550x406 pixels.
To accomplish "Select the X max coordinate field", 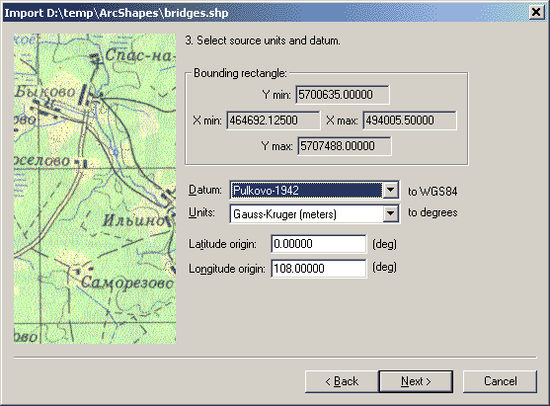I will point(410,121).
